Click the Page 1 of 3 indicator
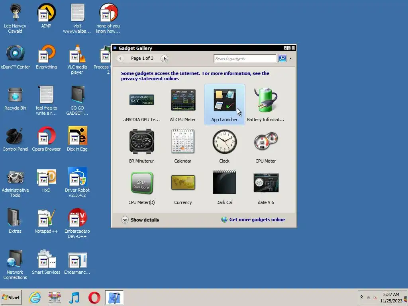Screen dimensions: 408x306 coord(142,58)
